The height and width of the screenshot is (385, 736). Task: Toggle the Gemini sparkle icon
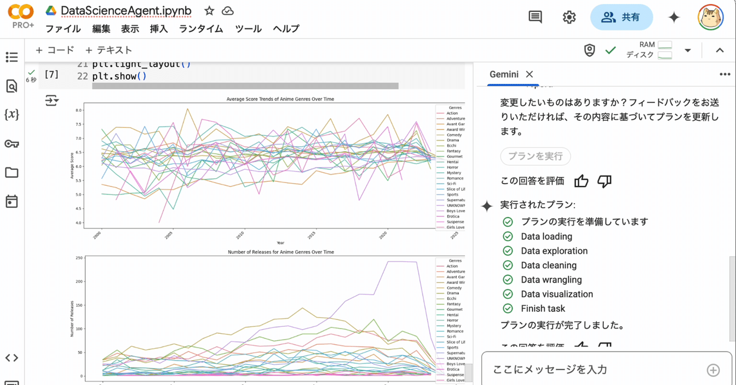674,17
